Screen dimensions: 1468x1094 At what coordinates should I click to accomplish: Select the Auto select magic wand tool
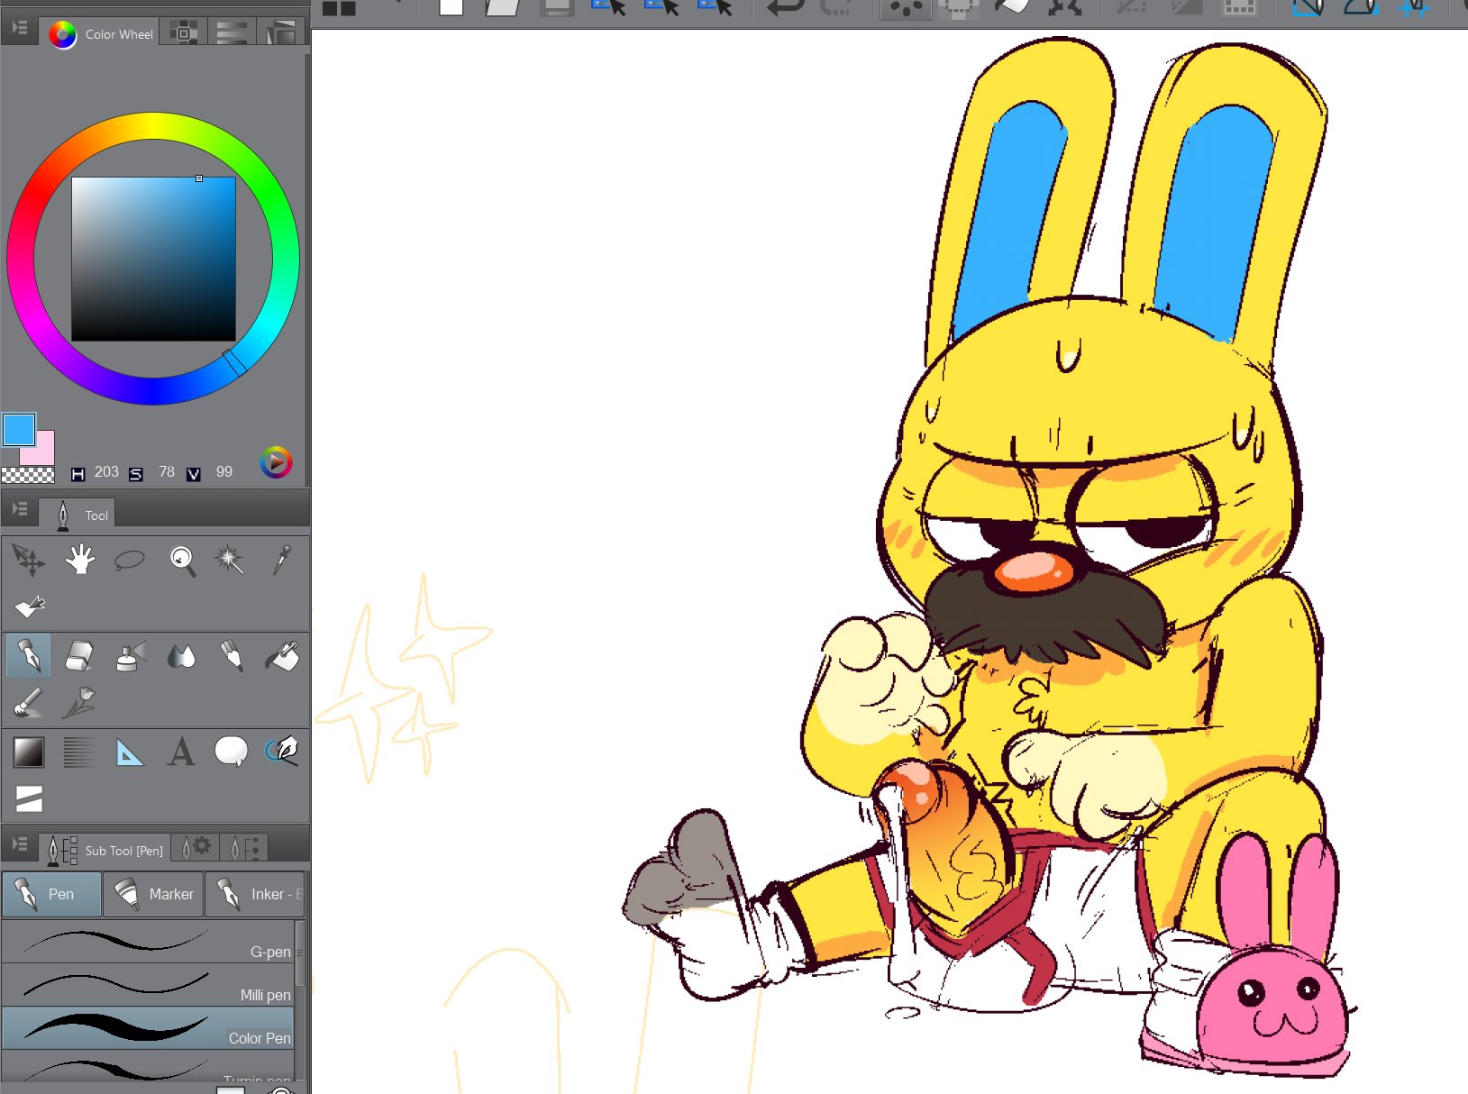tap(229, 560)
